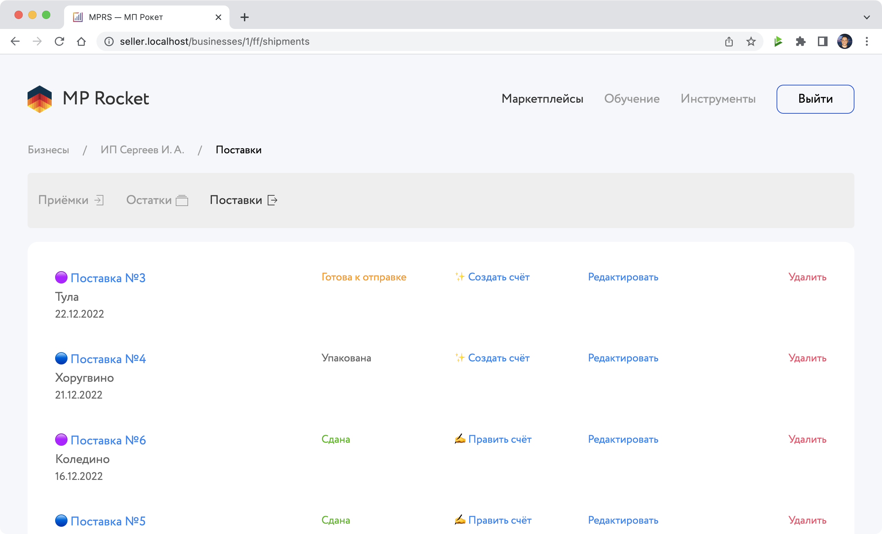Image resolution: width=882 pixels, height=534 pixels.
Task: Click the Приёмки arrow-in icon
Action: (x=99, y=200)
